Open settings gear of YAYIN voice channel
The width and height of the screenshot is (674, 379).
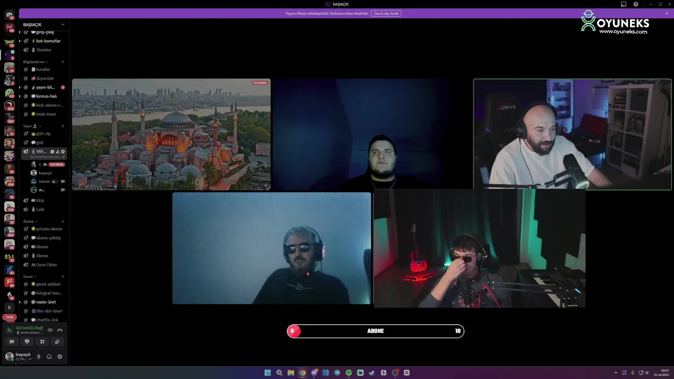pyautogui.click(x=63, y=152)
